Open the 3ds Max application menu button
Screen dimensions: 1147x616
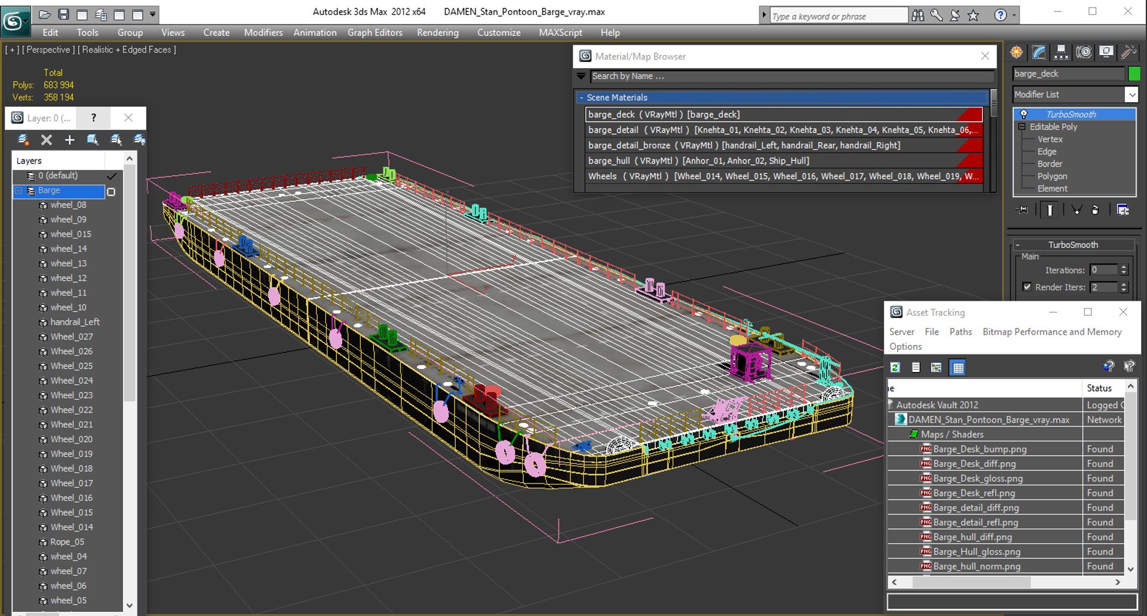[14, 21]
